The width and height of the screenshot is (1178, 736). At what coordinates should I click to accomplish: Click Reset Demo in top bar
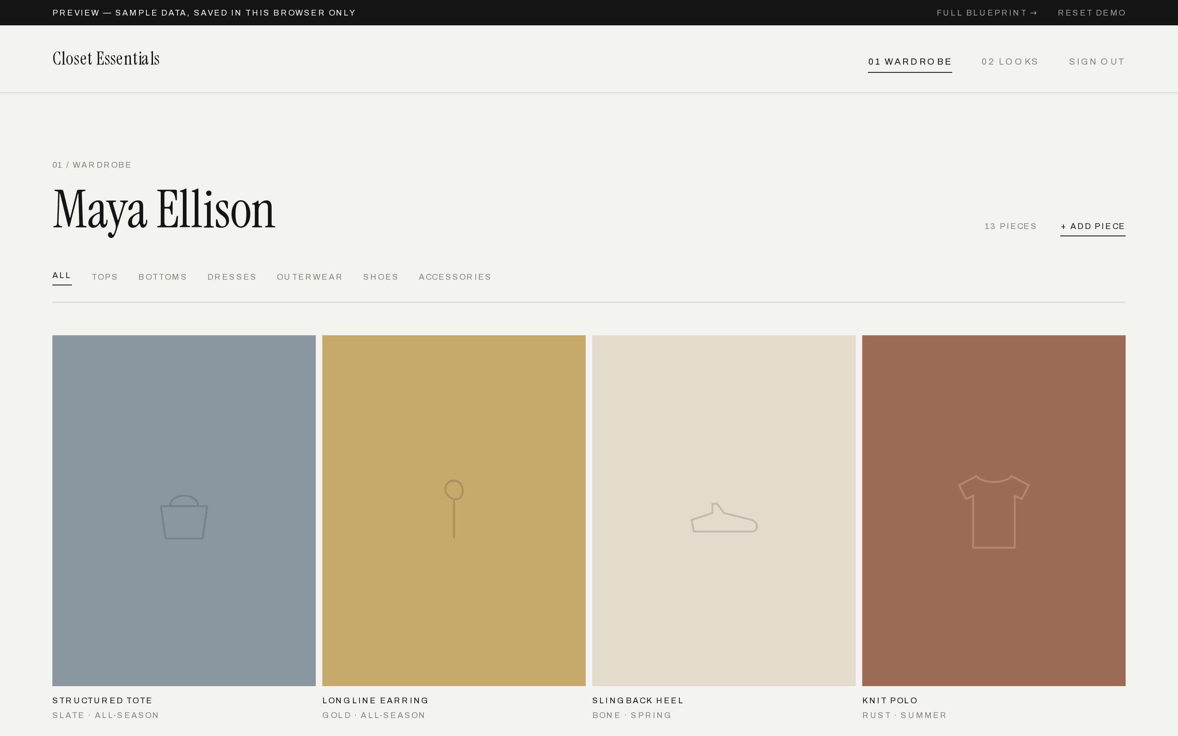(1092, 13)
